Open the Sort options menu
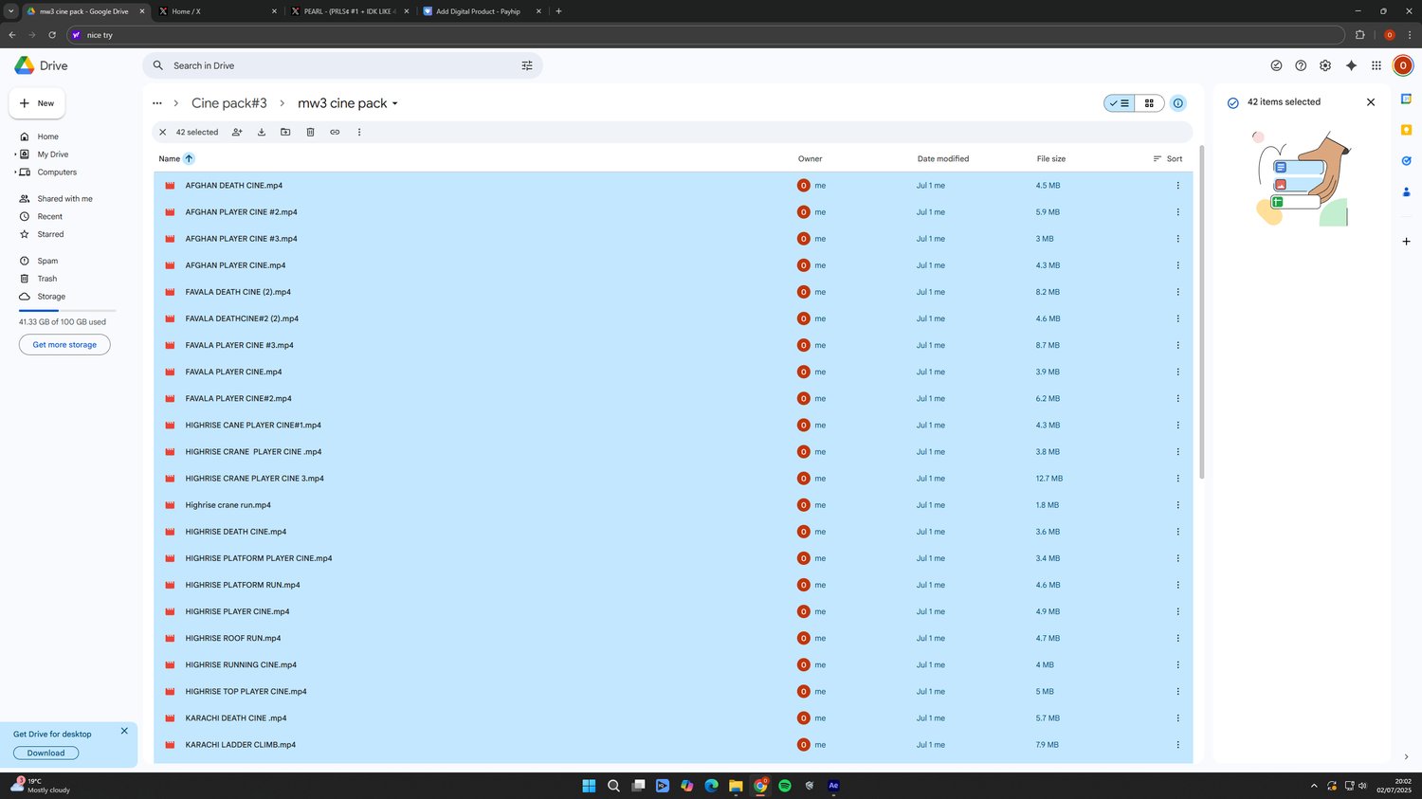Image resolution: width=1422 pixels, height=799 pixels. click(x=1168, y=158)
